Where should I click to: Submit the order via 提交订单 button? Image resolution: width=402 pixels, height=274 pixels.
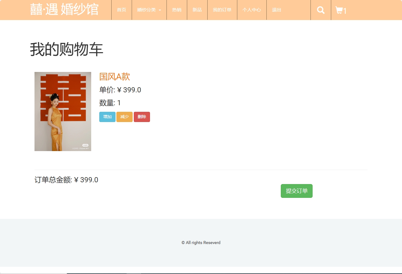(296, 191)
